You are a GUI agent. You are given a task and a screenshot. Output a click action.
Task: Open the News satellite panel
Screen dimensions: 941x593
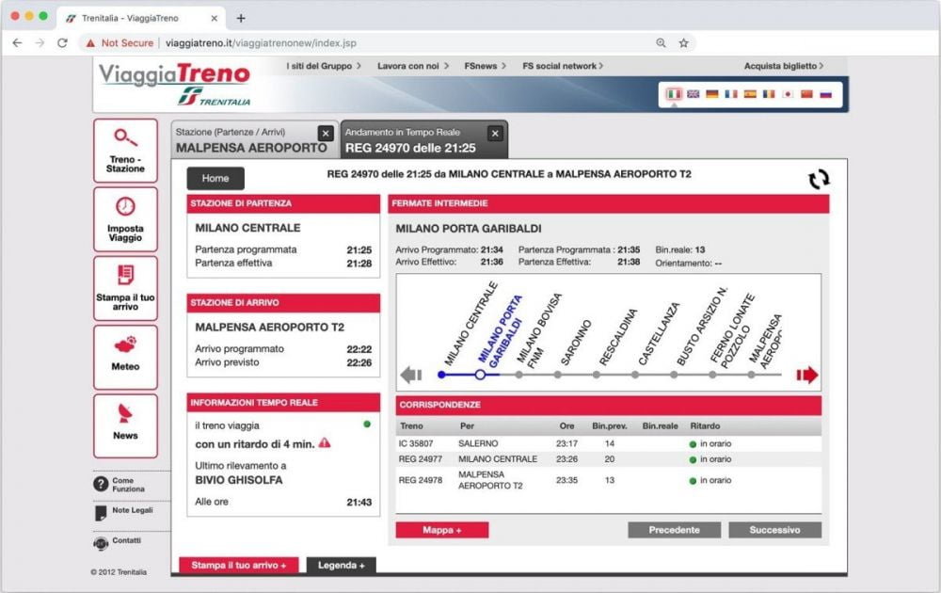click(x=126, y=425)
